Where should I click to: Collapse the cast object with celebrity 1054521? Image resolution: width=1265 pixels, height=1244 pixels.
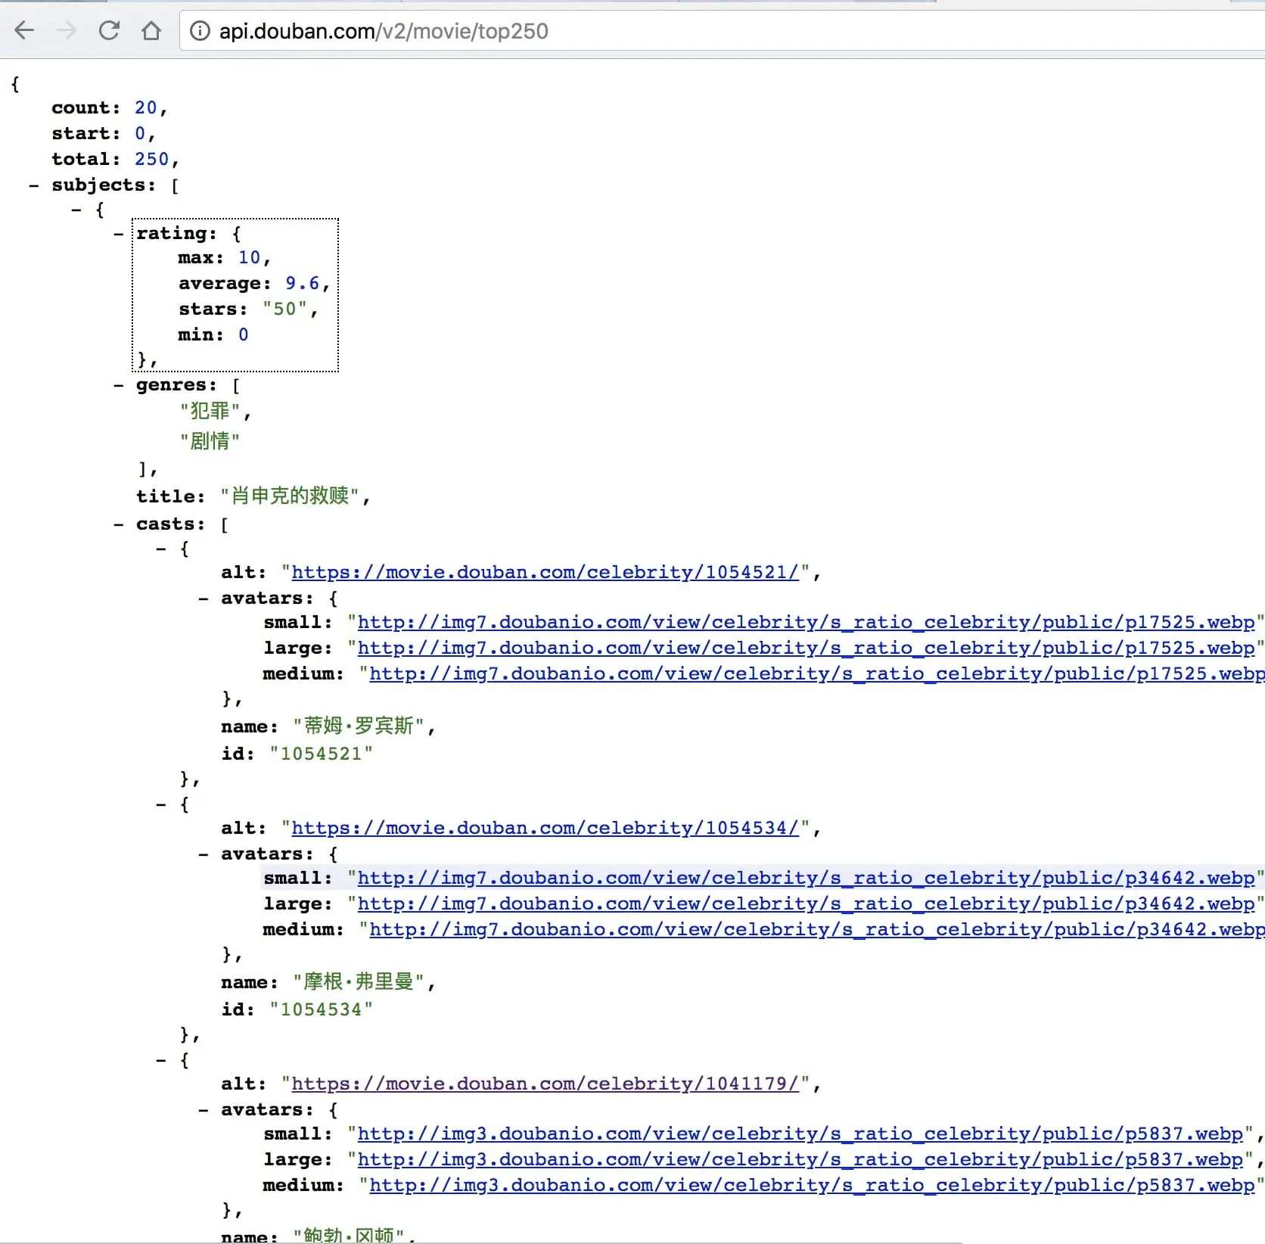160,549
